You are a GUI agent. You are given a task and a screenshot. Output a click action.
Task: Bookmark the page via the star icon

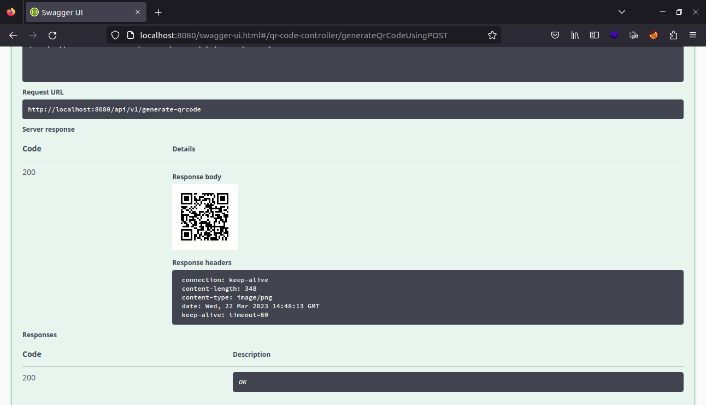click(x=492, y=35)
